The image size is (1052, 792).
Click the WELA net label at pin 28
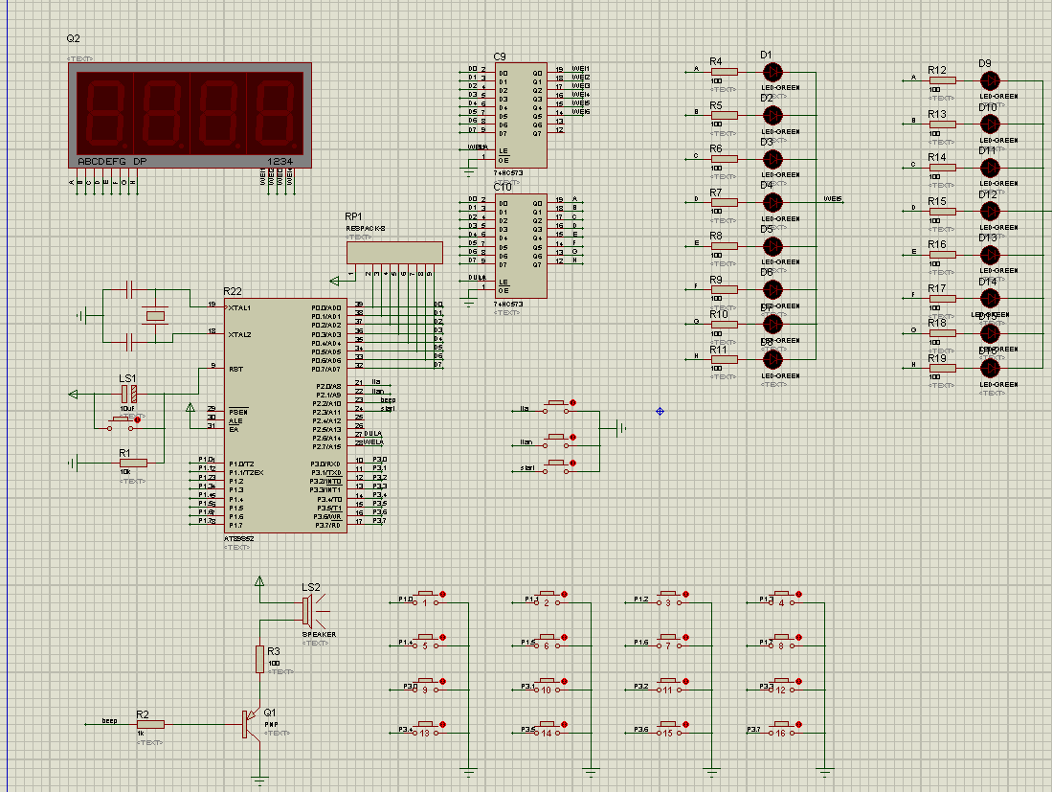pos(373,442)
